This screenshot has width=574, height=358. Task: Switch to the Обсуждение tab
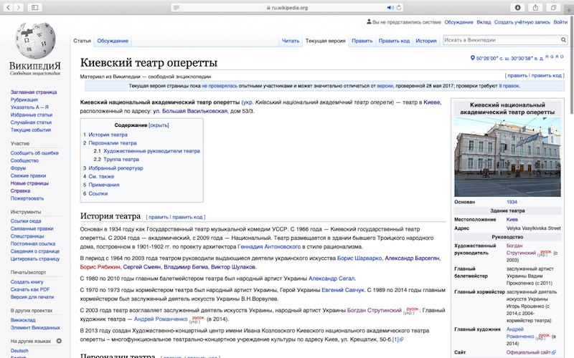point(113,41)
